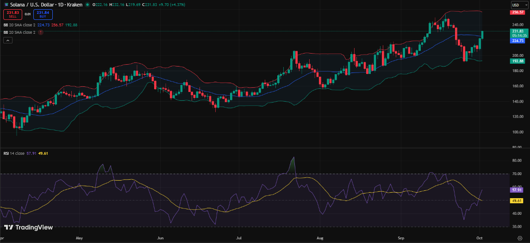Click the purple RSI 57.91 value label
The image size is (530, 243).
pyautogui.click(x=517, y=189)
